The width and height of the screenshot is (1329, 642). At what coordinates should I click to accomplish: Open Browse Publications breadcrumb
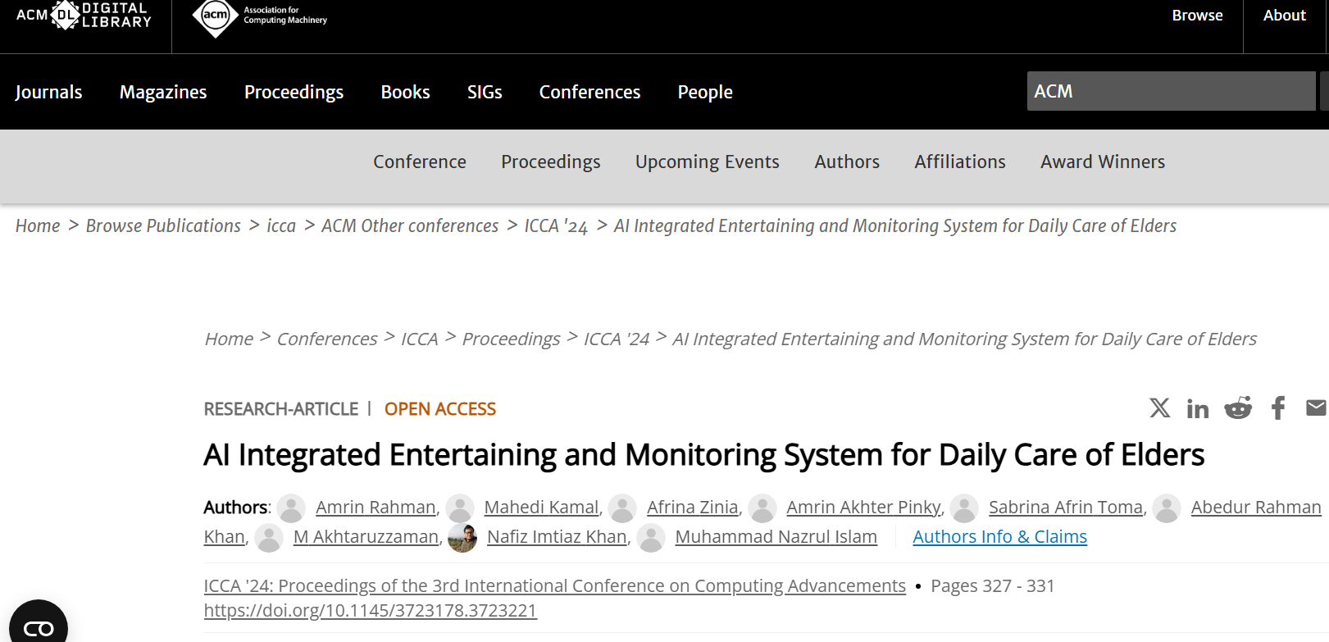(x=163, y=225)
